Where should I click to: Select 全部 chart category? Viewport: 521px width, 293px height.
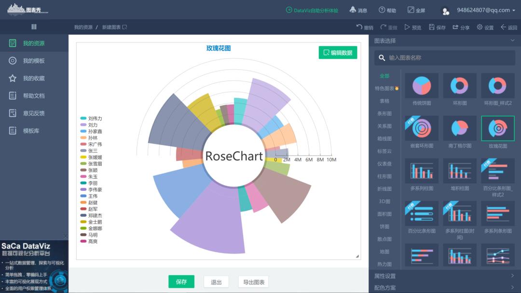[x=384, y=76]
